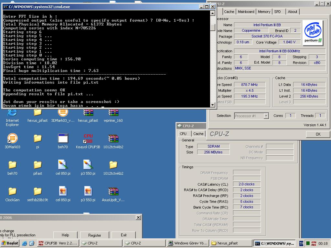The image size is (331, 248).
Task: Switch to Windows Görev Yö... taskbar button
Action: 188,243
